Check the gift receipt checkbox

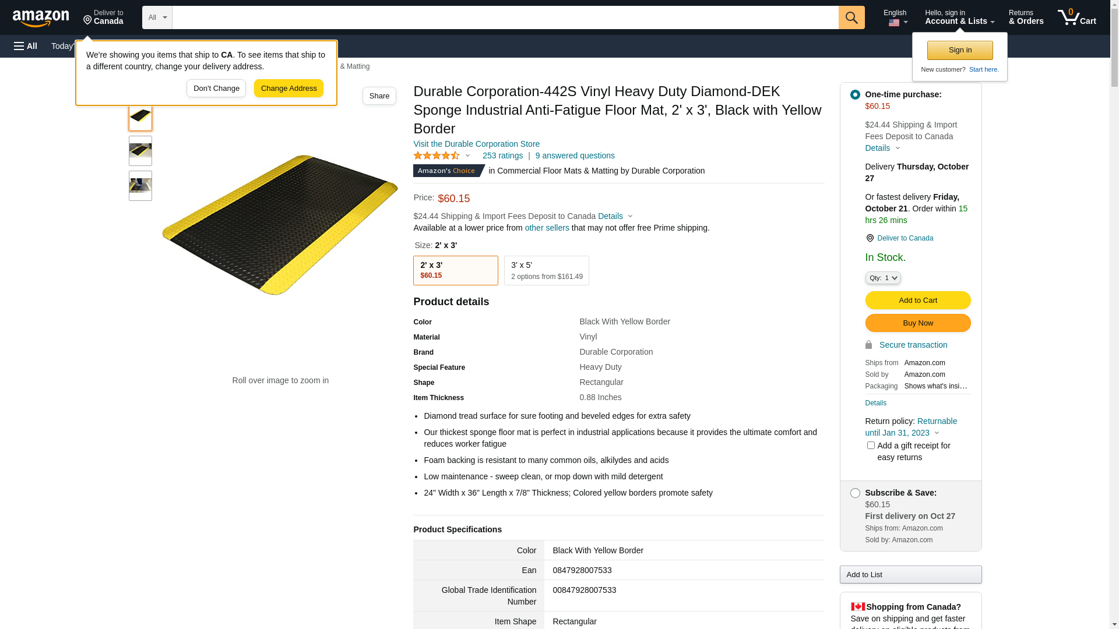pyautogui.click(x=871, y=446)
